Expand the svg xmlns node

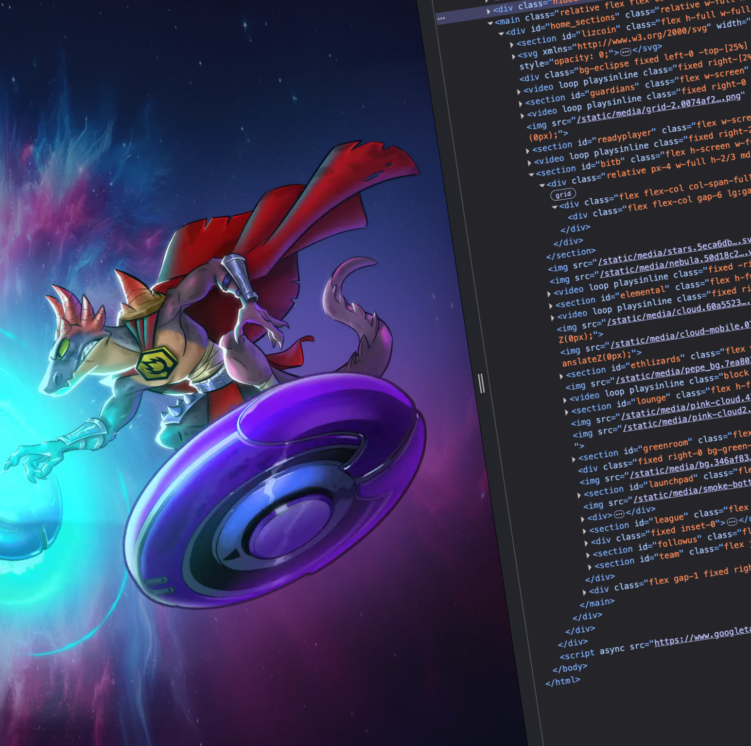(x=514, y=56)
